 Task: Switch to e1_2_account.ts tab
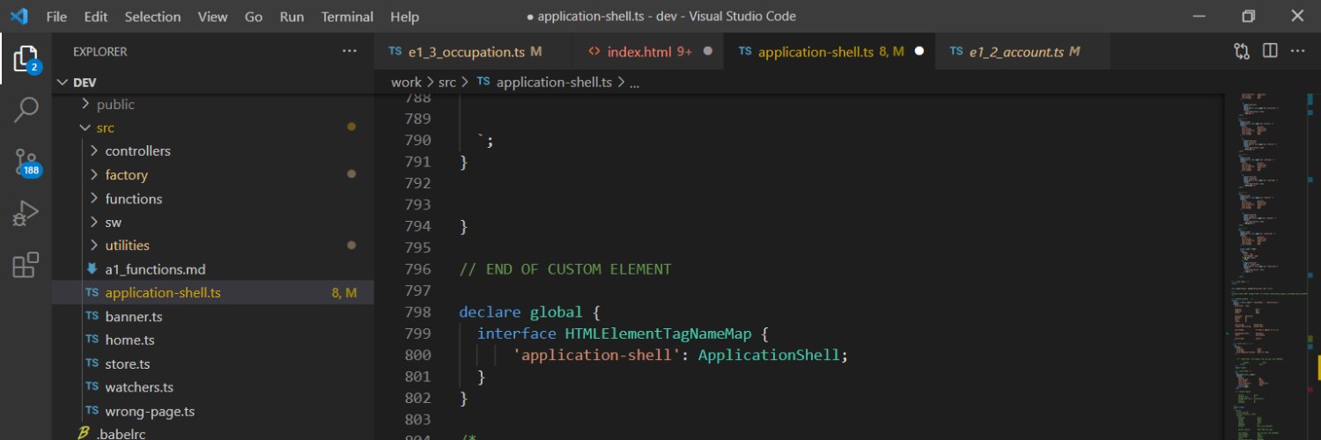1022,52
